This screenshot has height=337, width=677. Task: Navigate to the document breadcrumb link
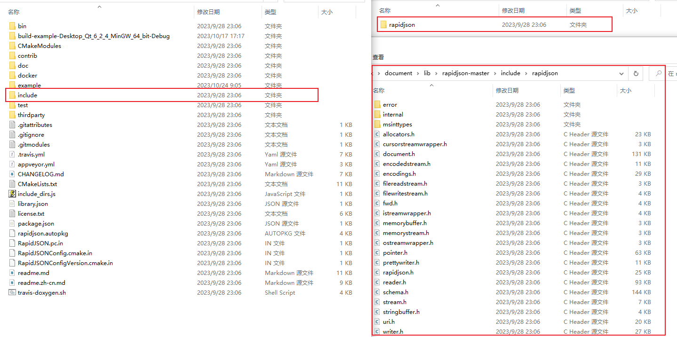(399, 73)
